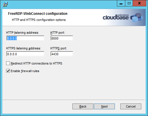This screenshot has height=116, width=148.
Task: Click the HTTP port field showing 8000
Action: pos(62,38)
